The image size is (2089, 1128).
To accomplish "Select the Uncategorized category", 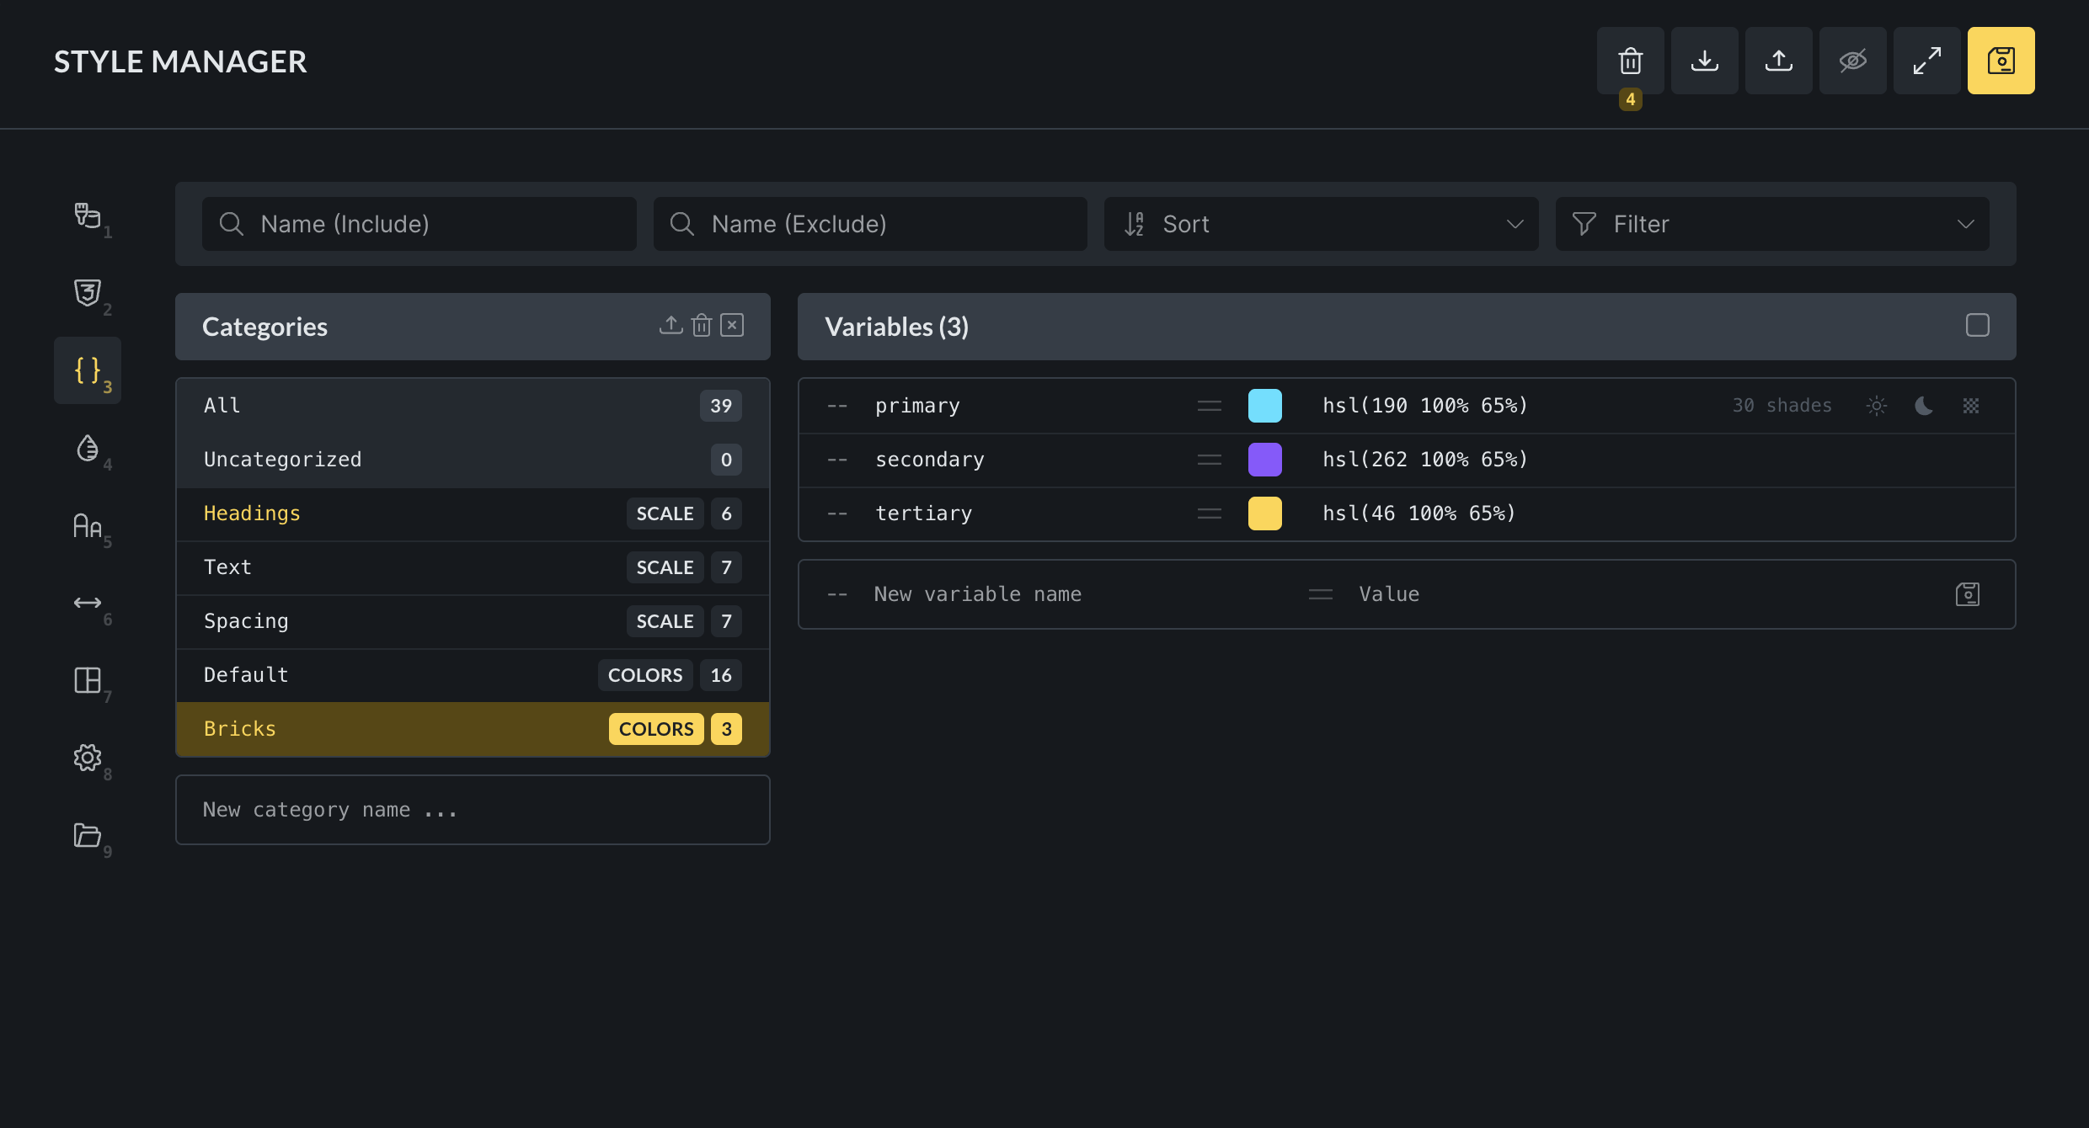I will coord(473,460).
